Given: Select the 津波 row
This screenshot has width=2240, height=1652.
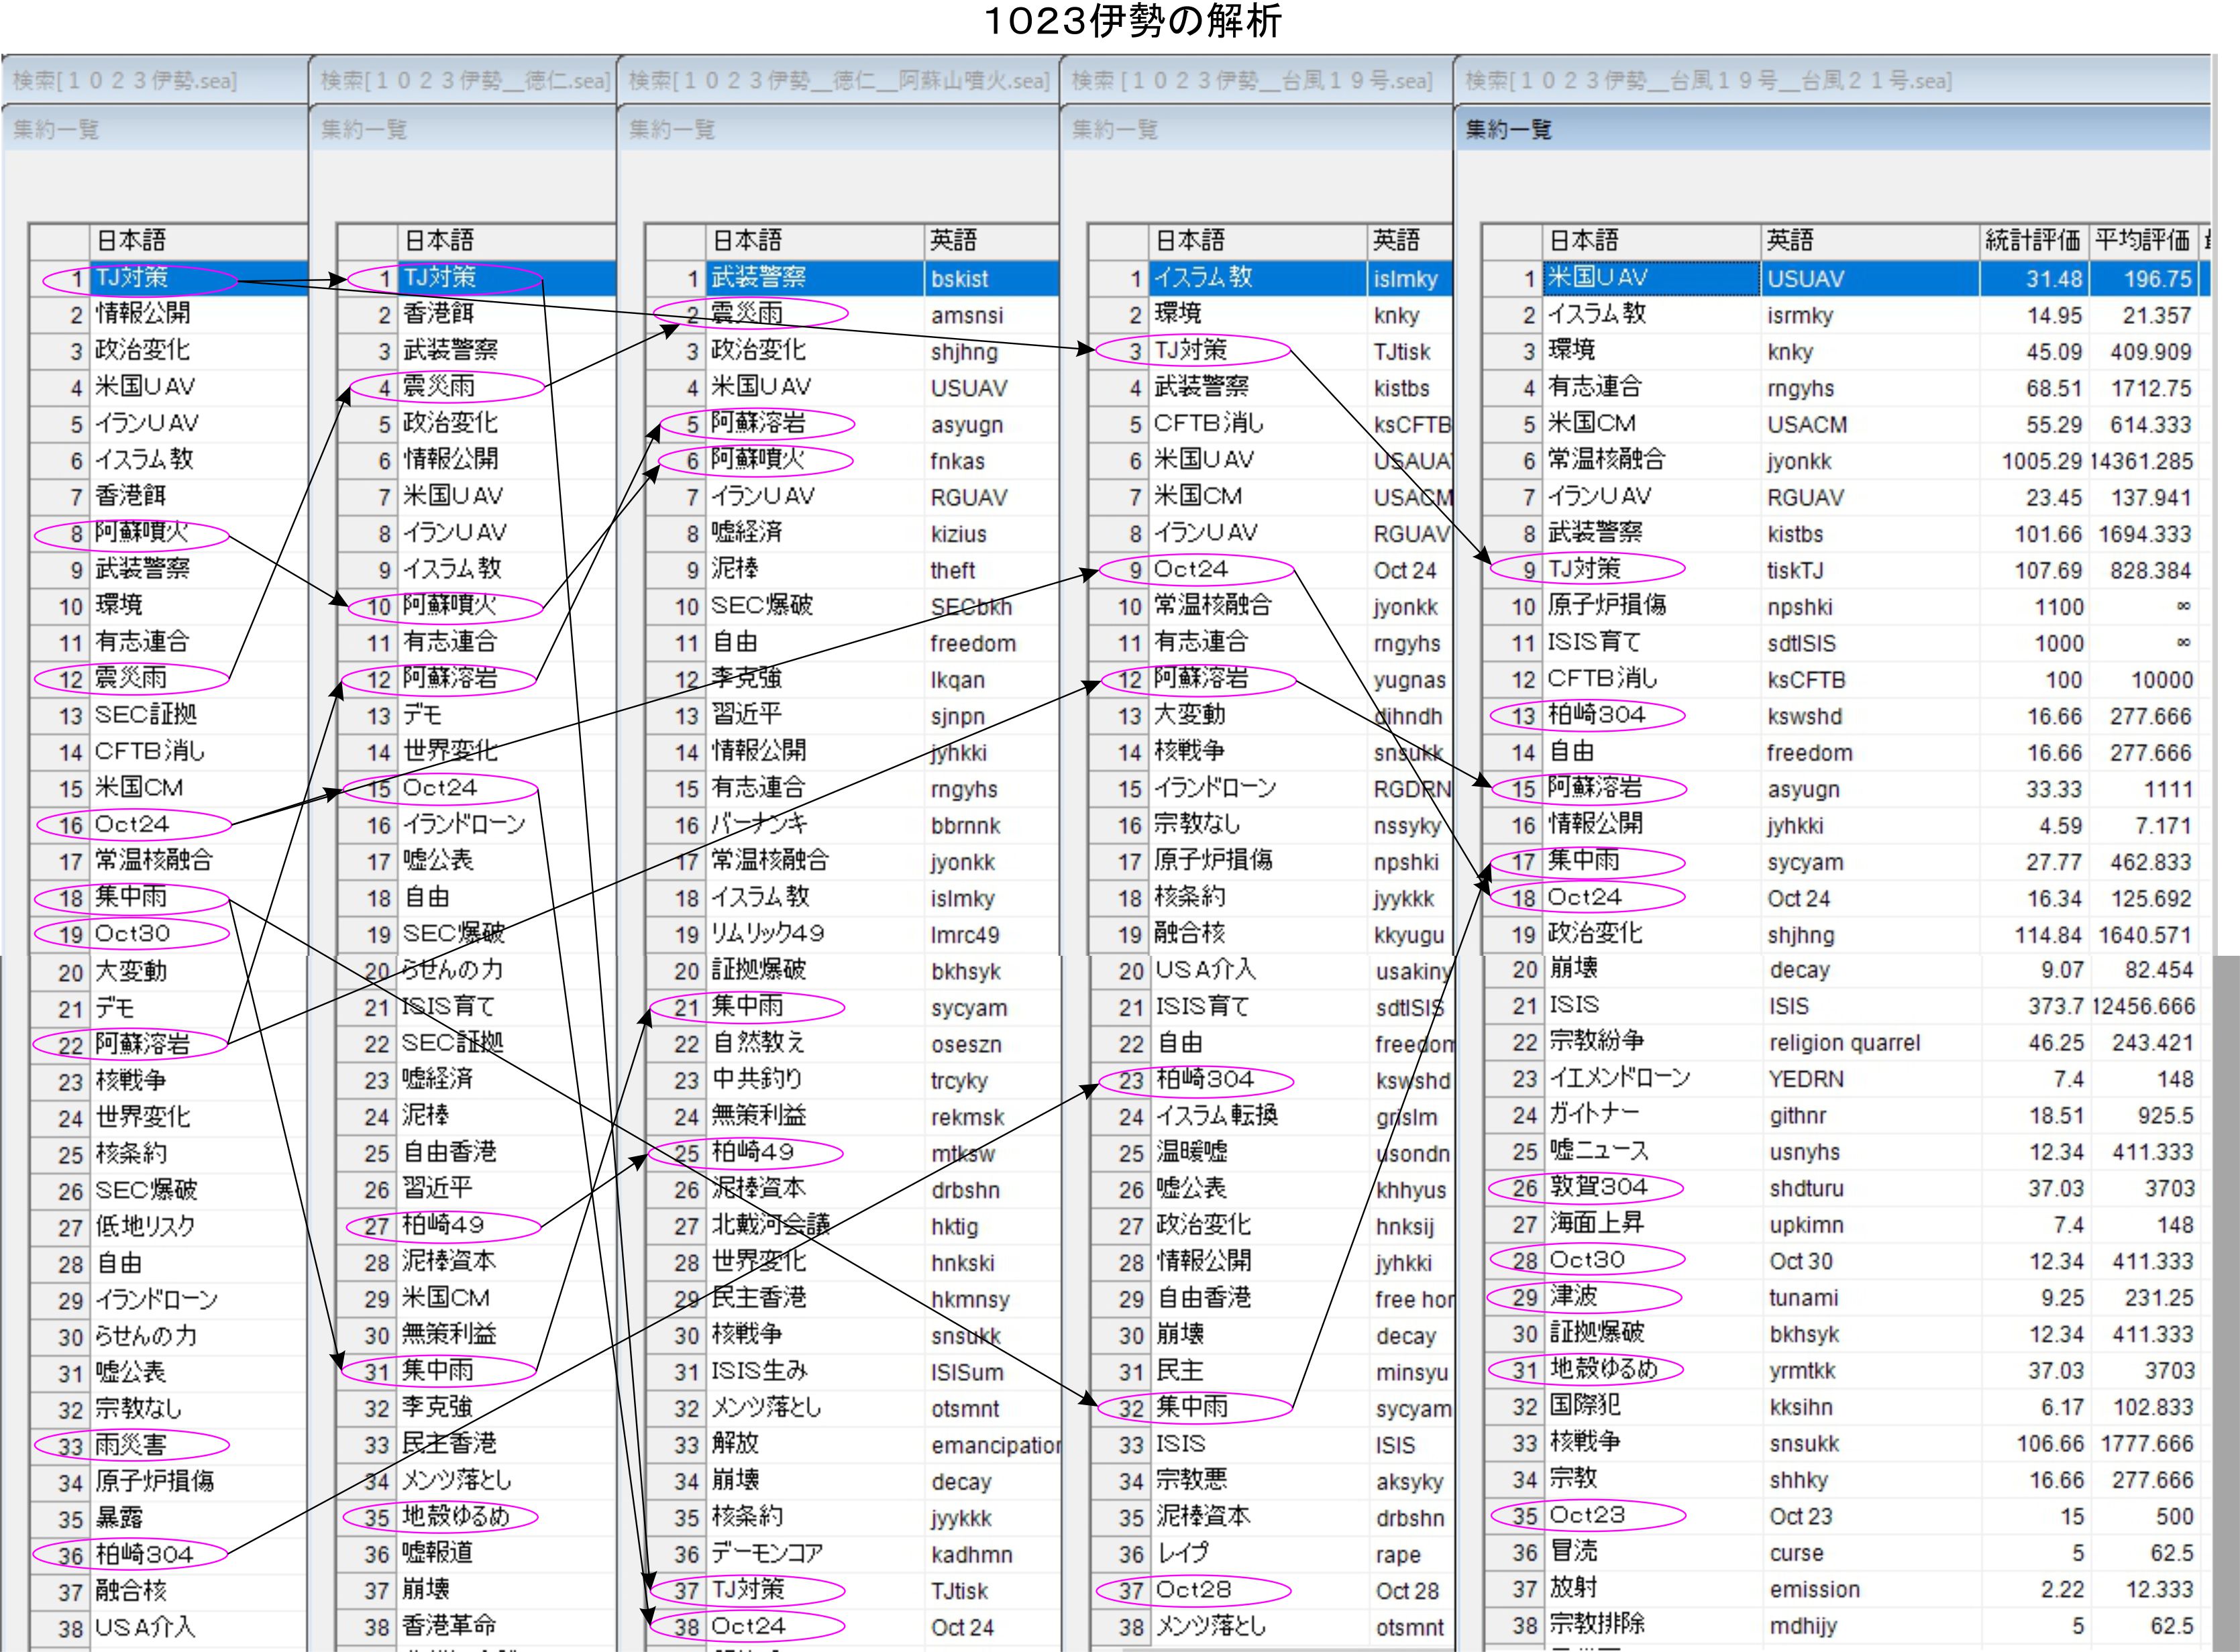Looking at the screenshot, I should click(x=1574, y=1297).
